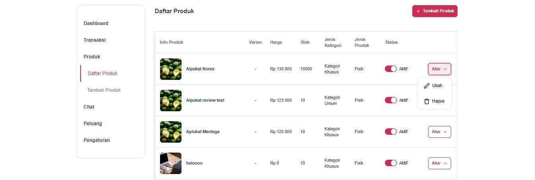Select the Aplukat Mentega product image
535x180 pixels.
[171, 132]
